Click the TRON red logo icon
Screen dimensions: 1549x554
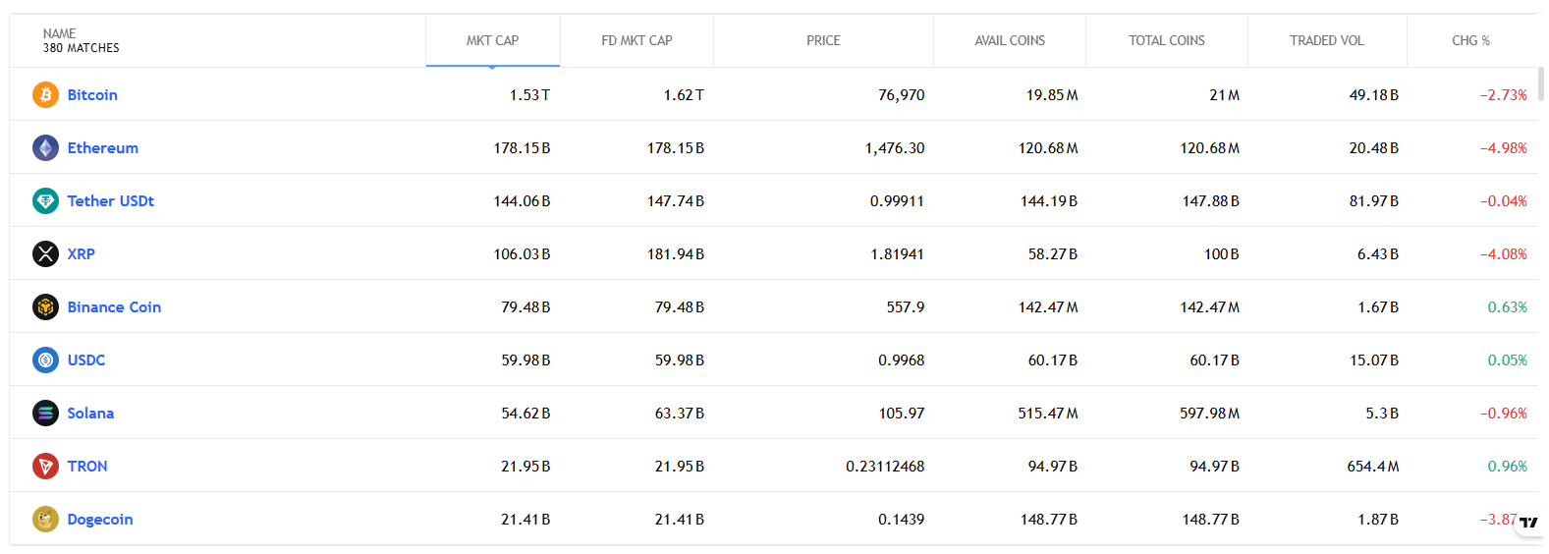45,467
